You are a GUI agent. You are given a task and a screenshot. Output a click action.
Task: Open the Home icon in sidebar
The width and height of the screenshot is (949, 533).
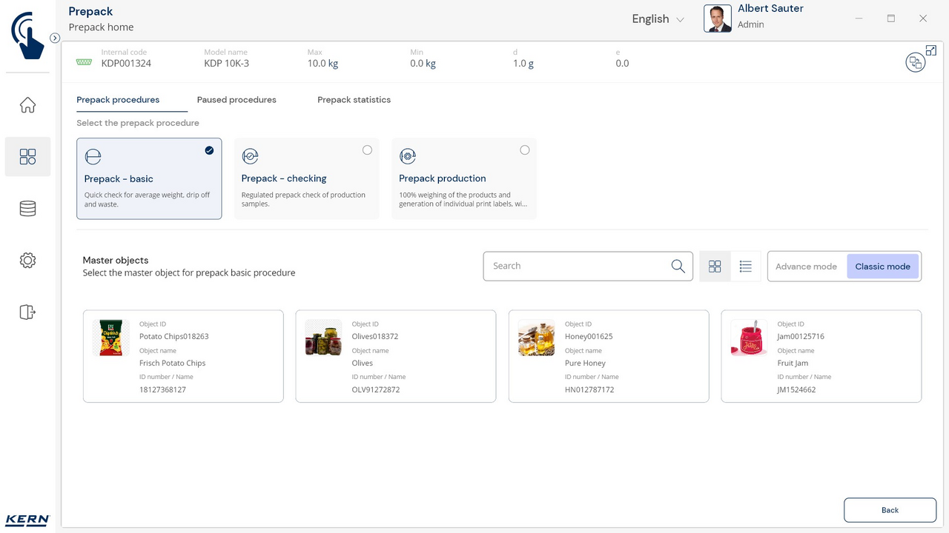[27, 105]
